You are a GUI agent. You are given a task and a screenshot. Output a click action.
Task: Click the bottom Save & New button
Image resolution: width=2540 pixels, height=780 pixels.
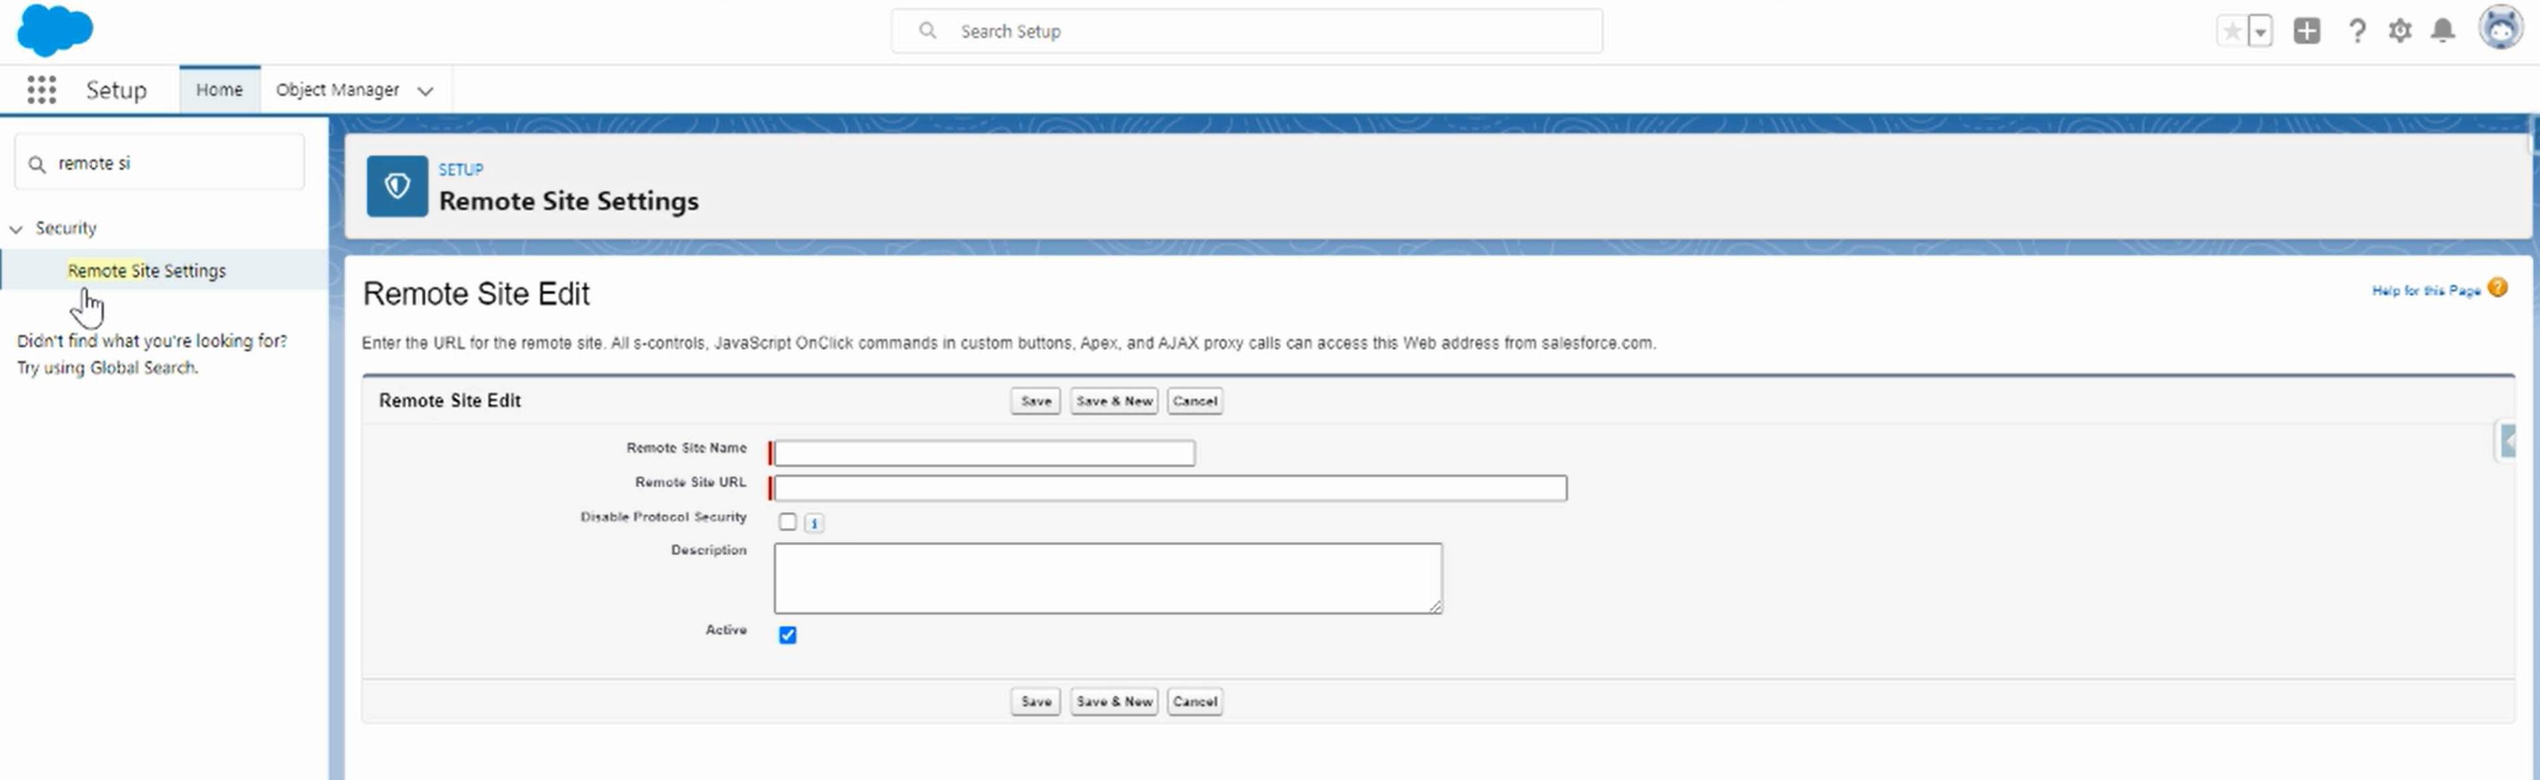click(1114, 702)
